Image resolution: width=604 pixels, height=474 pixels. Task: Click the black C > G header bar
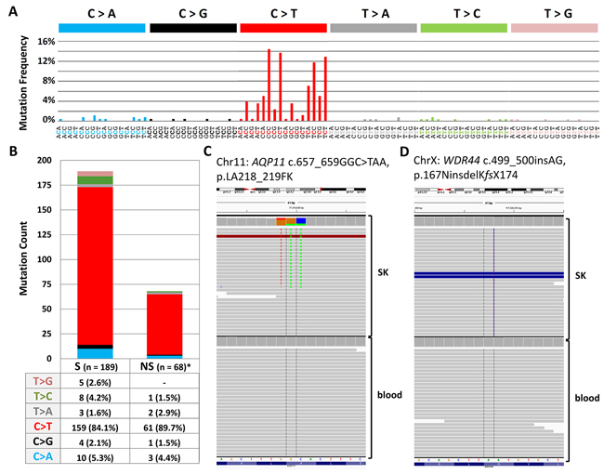click(192, 29)
